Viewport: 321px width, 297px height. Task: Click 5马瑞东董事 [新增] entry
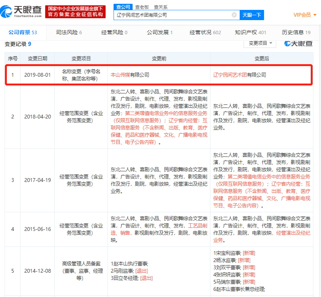[234, 282]
